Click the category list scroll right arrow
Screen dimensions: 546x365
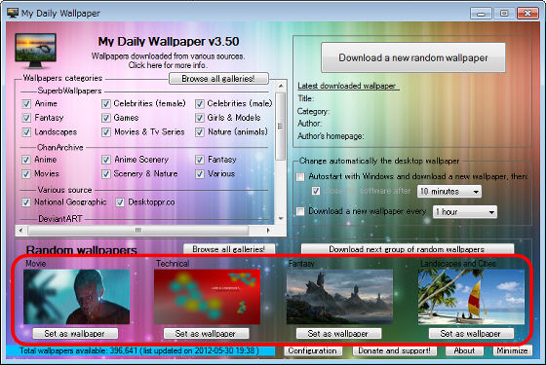[268, 230]
